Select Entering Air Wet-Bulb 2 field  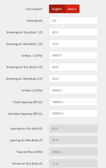(x=73, y=79)
